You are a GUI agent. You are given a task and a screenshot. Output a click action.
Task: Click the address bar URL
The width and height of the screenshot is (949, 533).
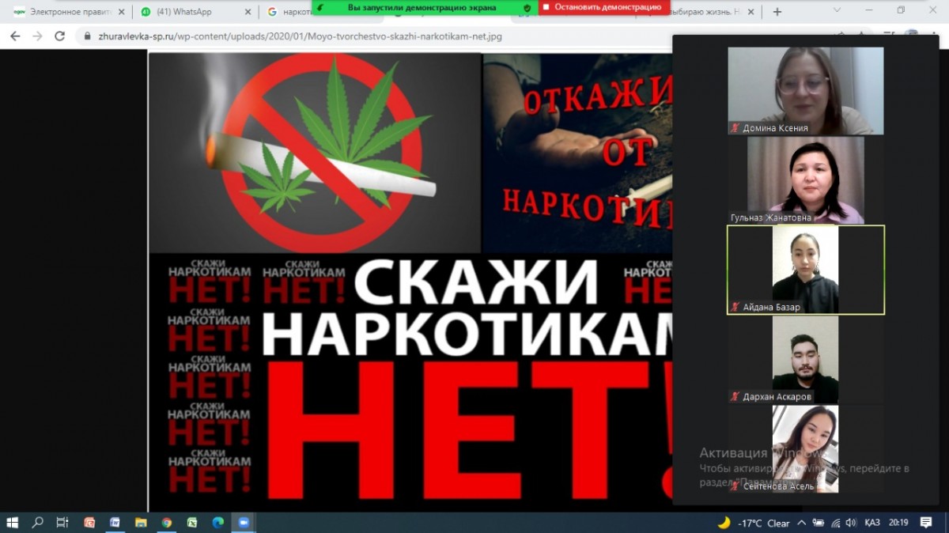299,36
